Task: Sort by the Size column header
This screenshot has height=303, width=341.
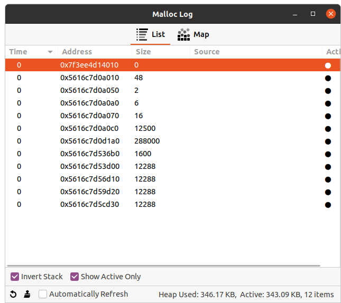Action: pyautogui.click(x=161, y=52)
